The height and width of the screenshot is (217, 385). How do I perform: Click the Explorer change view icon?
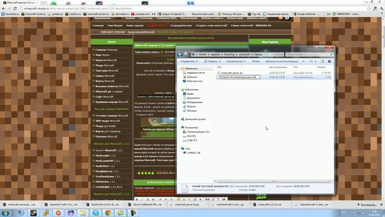[311, 61]
